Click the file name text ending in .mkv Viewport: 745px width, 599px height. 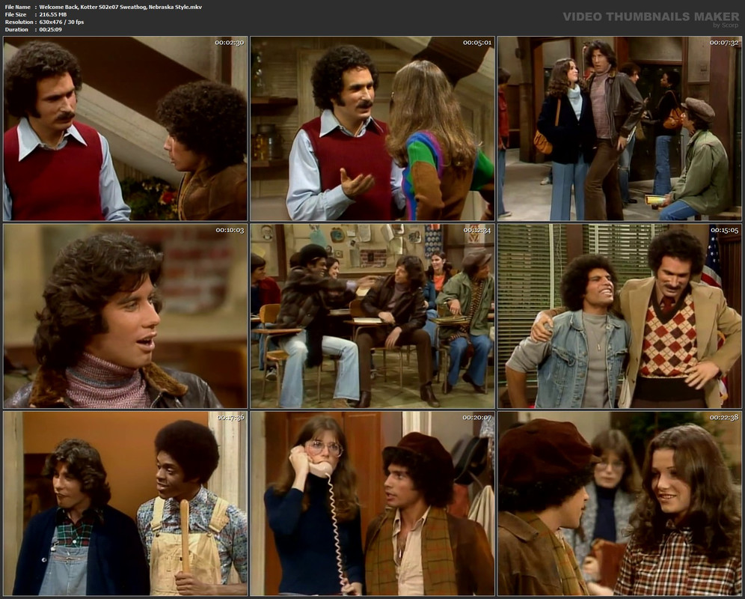pyautogui.click(x=120, y=7)
